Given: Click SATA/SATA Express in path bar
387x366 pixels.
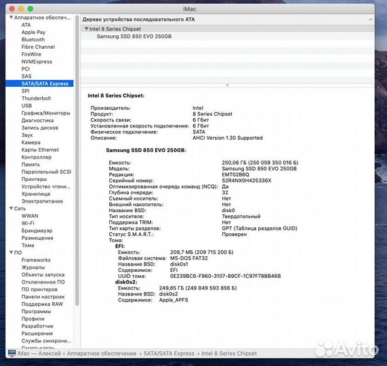Looking at the screenshot, I should click(169, 353).
